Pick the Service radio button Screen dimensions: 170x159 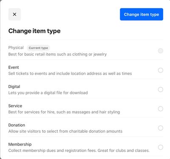[161, 109]
